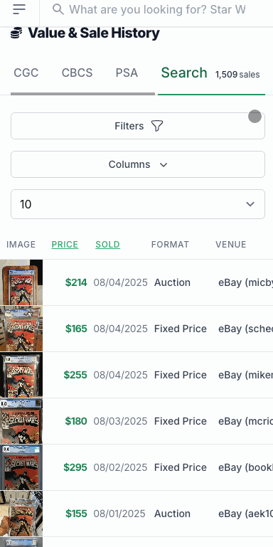Open the $214 sale comic thumbnail
Image resolution: width=273 pixels, height=547 pixels.
coord(21,282)
